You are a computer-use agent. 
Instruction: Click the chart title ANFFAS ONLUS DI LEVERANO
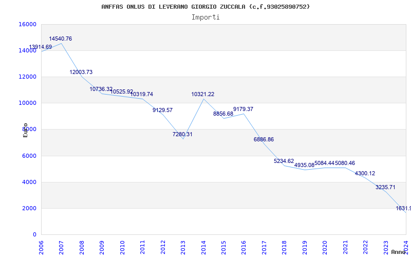point(206,7)
